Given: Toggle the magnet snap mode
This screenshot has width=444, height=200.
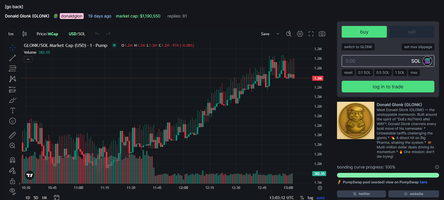Looking at the screenshot, I should tap(13, 160).
